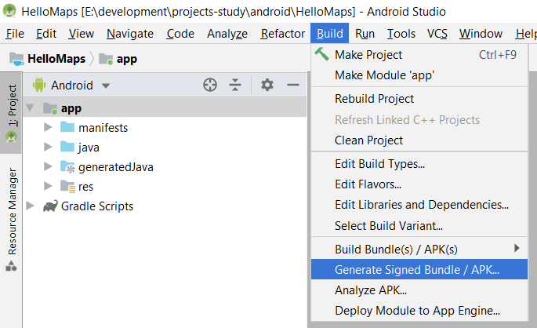Open the Tools menu
The width and height of the screenshot is (537, 328).
401,34
